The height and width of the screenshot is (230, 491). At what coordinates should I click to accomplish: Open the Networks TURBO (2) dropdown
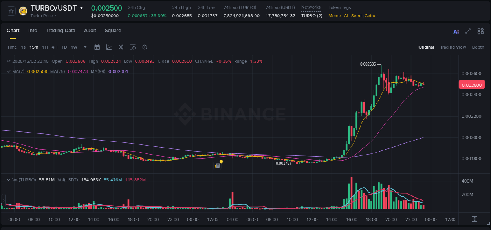click(311, 16)
